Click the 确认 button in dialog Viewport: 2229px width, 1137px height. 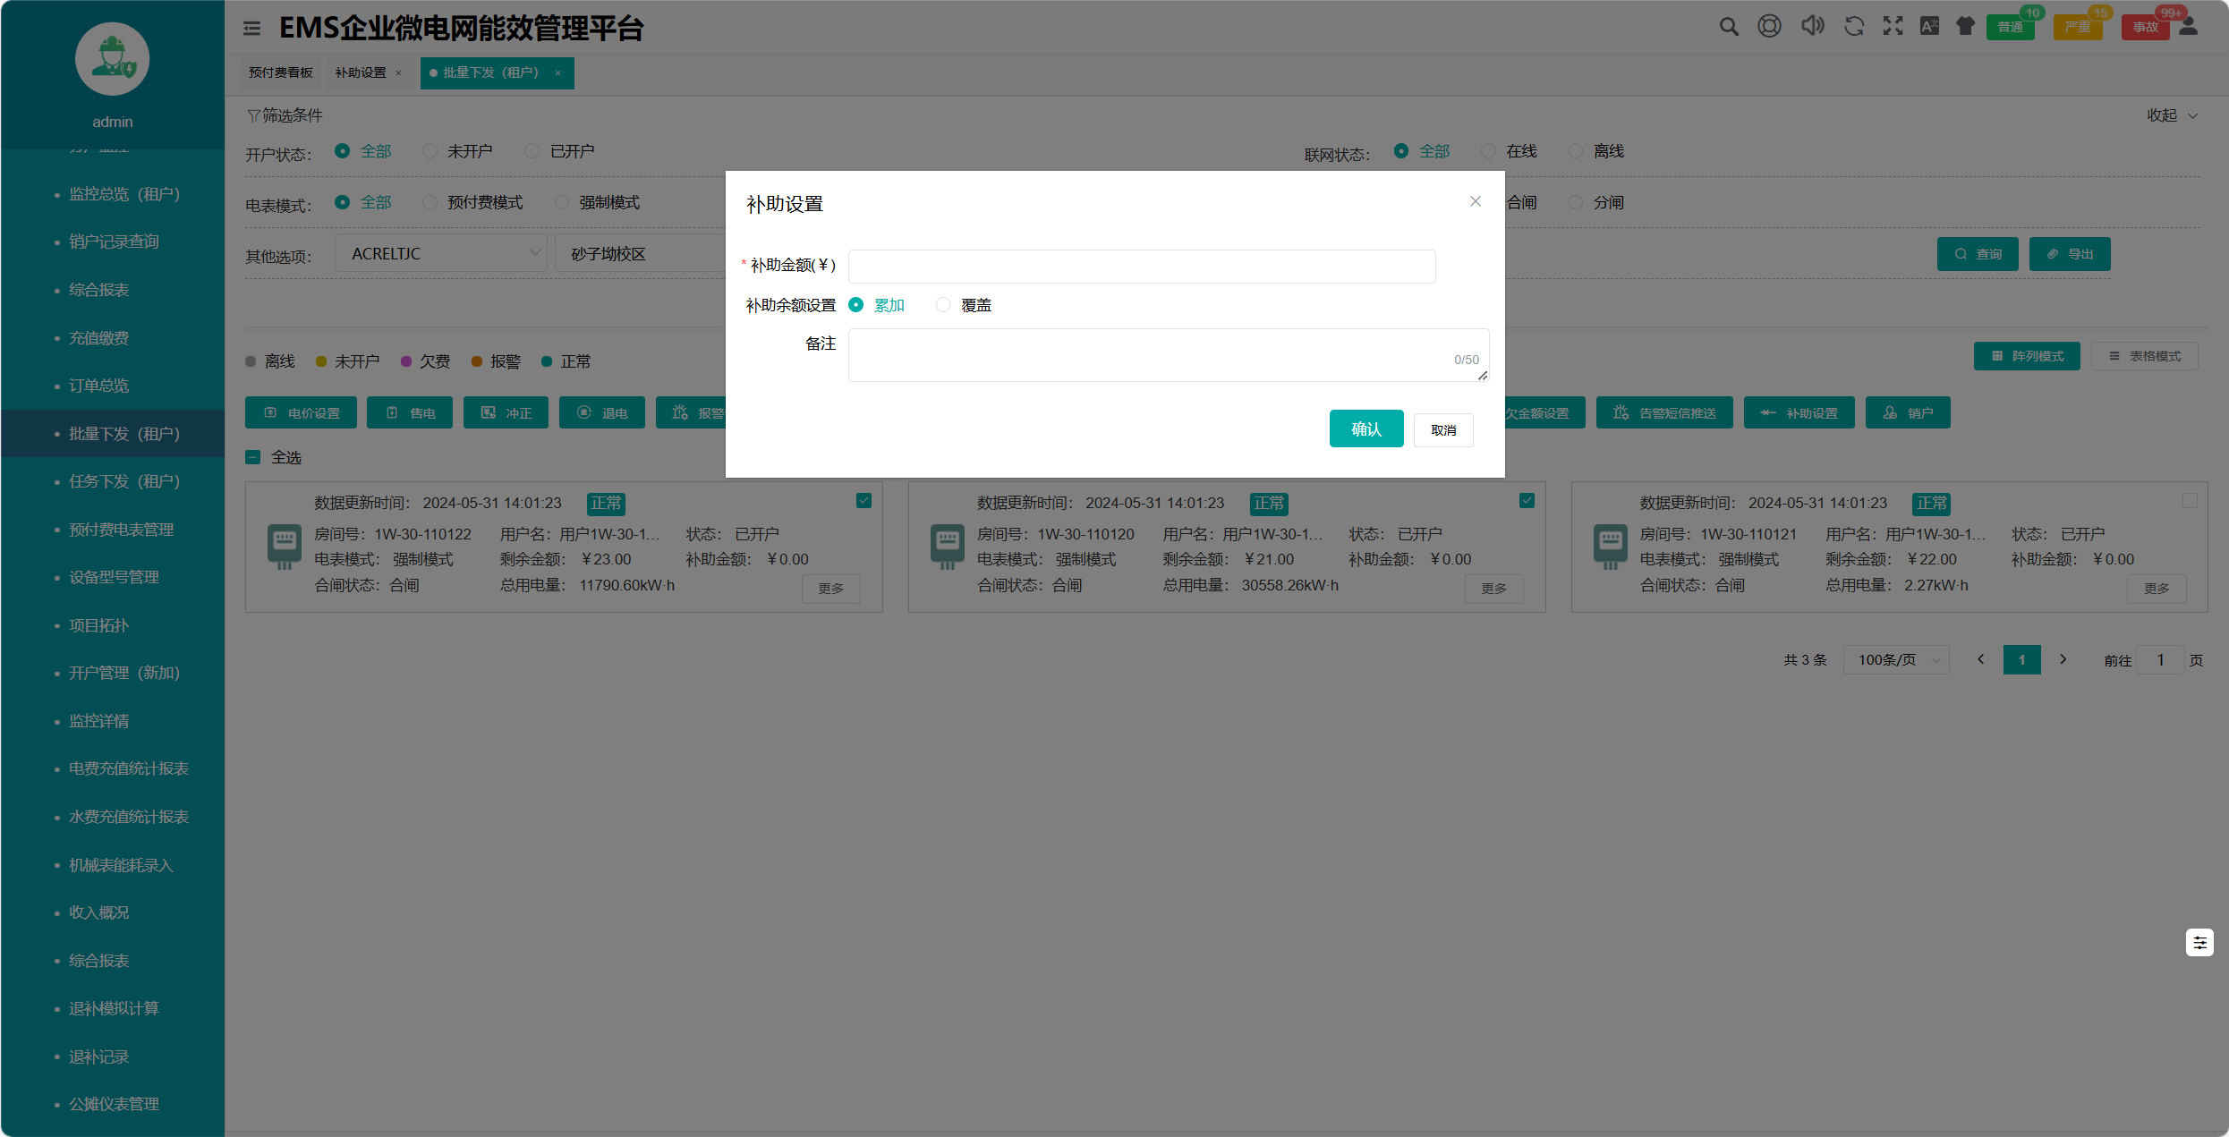(x=1365, y=429)
